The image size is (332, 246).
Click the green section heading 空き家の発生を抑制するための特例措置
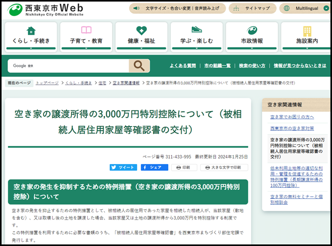(x=128, y=192)
